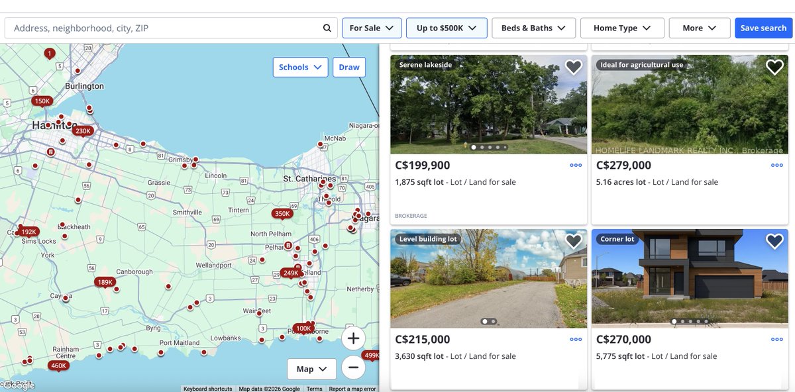
Task: Click the Save search button
Action: pyautogui.click(x=763, y=28)
